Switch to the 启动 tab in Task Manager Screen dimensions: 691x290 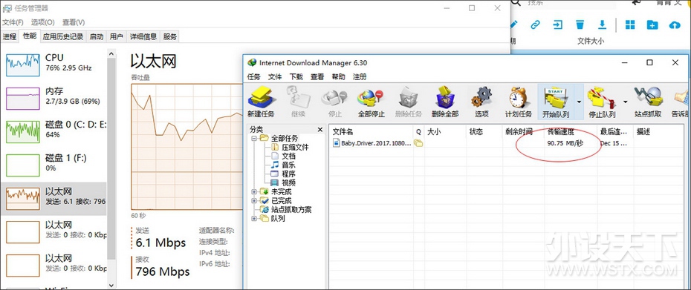coord(97,37)
